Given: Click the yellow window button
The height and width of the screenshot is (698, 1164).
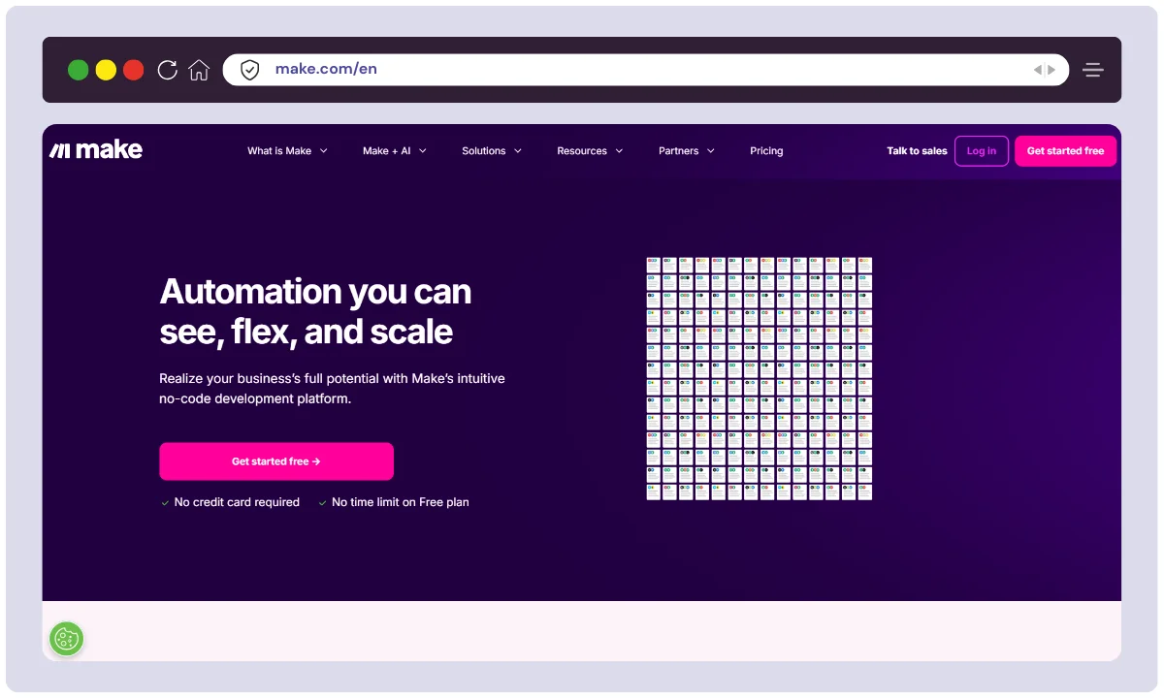Looking at the screenshot, I should pos(106,70).
